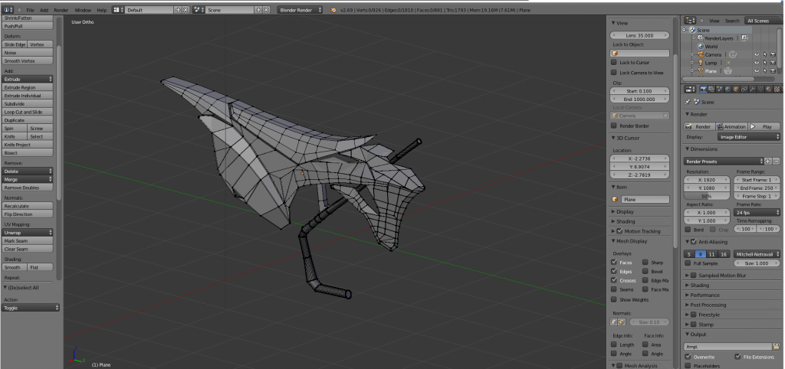
Task: Open the Delete dropdown menu
Action: [28, 171]
